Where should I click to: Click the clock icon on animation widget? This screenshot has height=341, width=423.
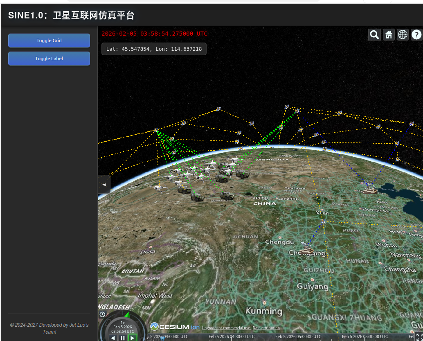pos(102,314)
